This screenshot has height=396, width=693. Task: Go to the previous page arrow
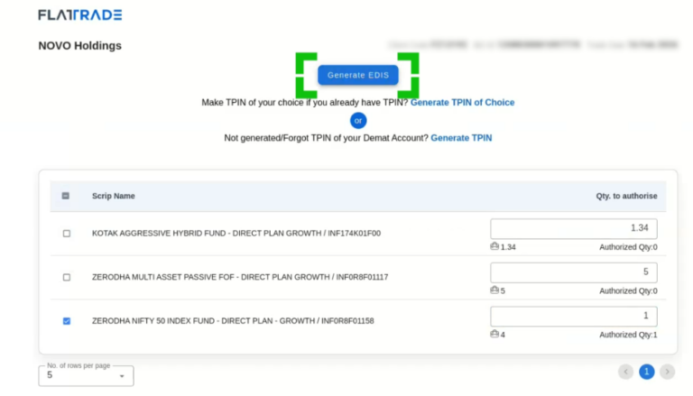625,372
